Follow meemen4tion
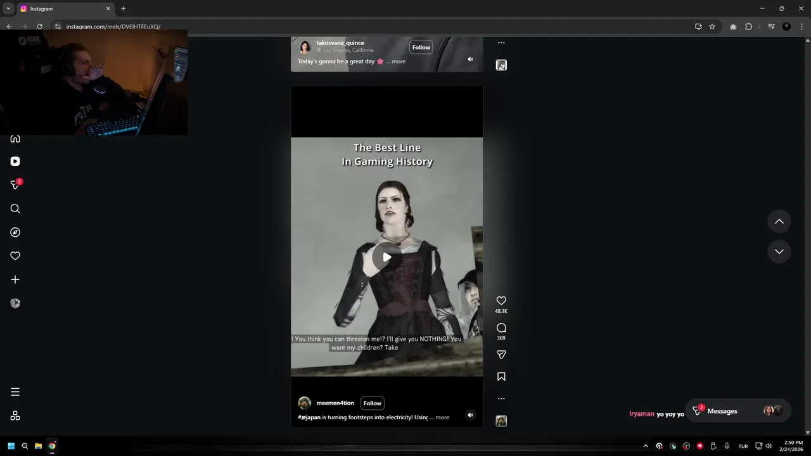This screenshot has height=456, width=811. 373,403
